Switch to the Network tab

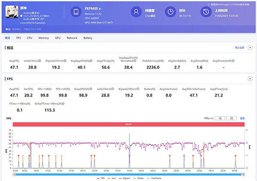72,38
